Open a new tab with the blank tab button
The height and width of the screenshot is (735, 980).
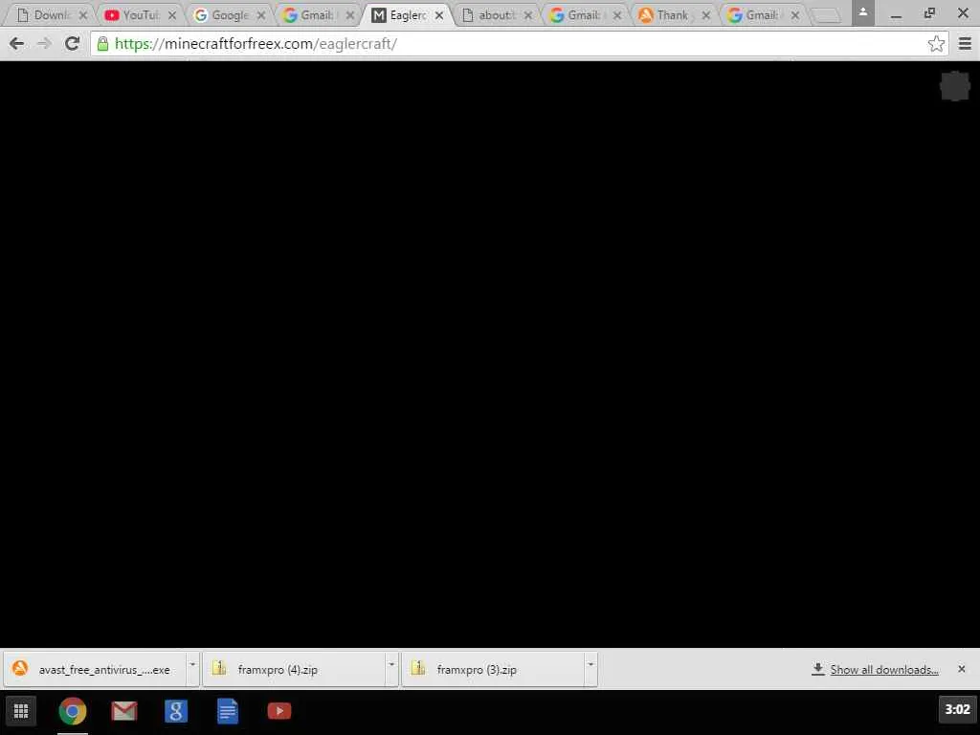[827, 15]
